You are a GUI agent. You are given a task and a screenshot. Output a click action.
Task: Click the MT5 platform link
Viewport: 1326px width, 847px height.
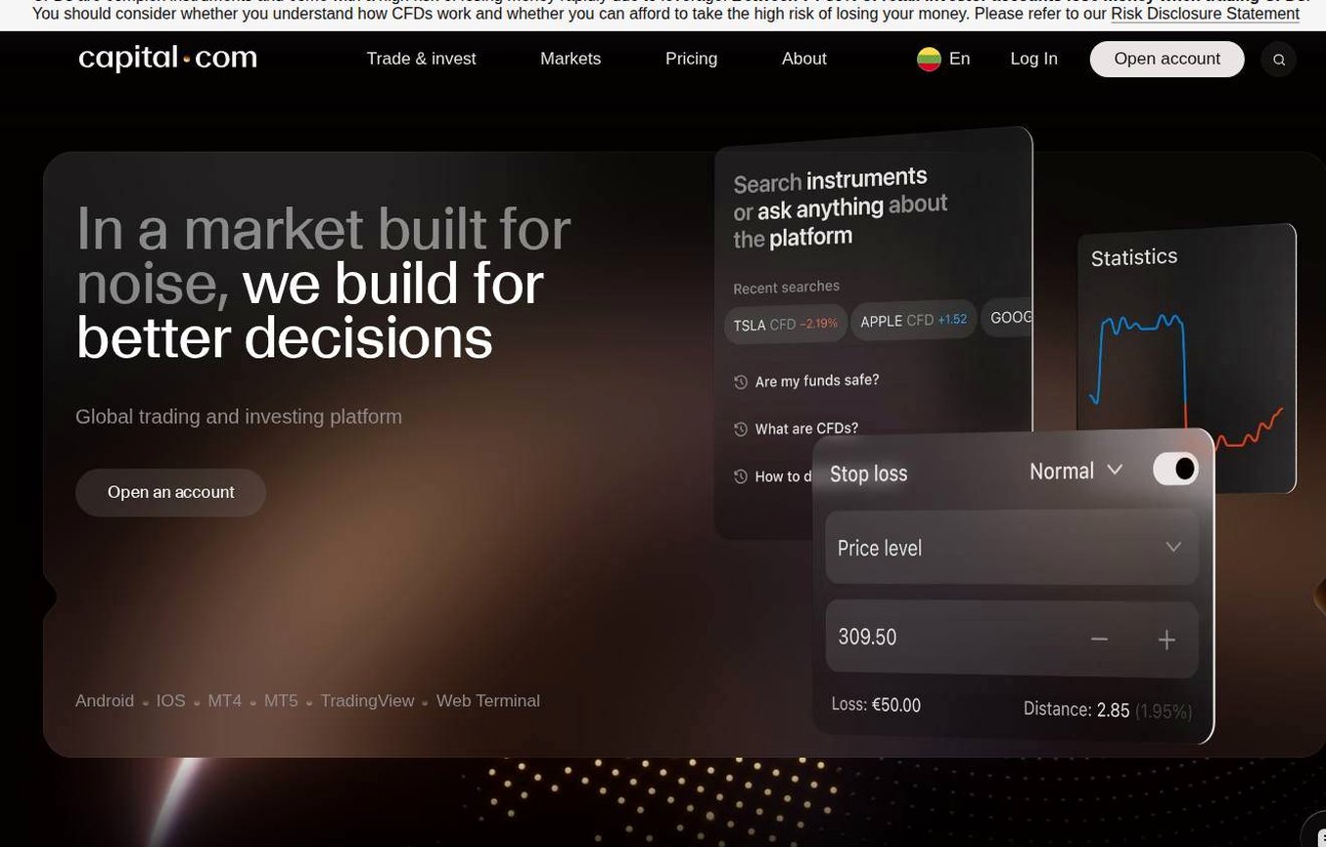click(281, 701)
